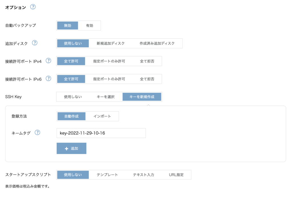Choose 全て拒否 for IPv6

point(147,79)
